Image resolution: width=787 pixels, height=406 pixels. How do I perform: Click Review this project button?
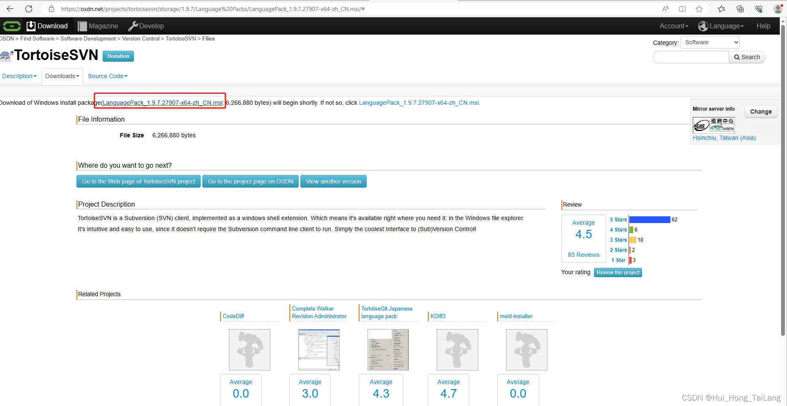click(x=618, y=272)
